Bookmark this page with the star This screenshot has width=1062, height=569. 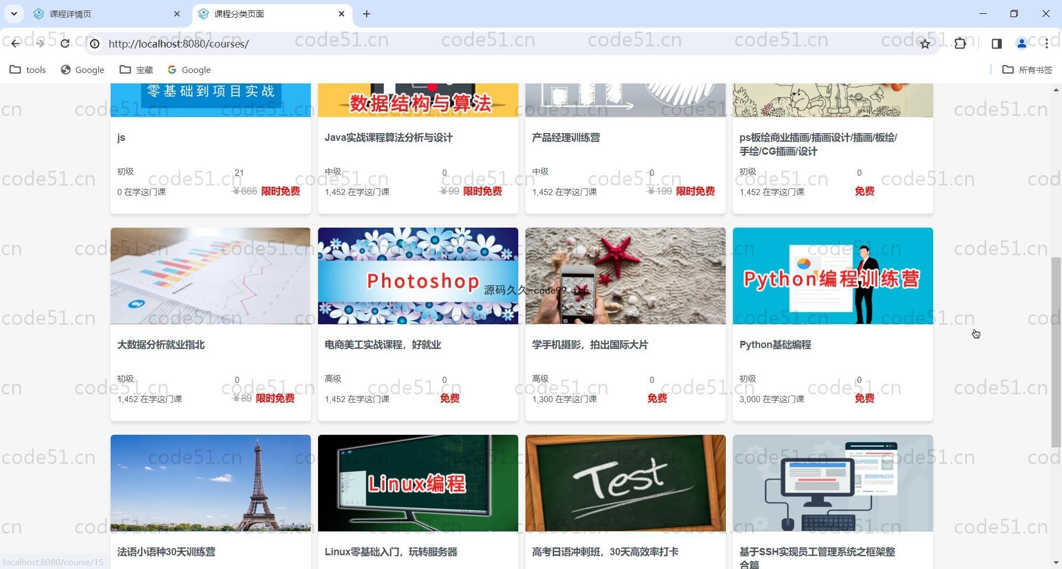925,44
